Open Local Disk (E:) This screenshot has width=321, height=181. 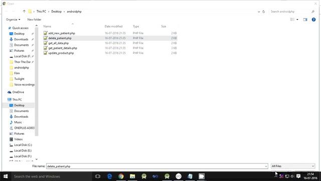point(23,151)
